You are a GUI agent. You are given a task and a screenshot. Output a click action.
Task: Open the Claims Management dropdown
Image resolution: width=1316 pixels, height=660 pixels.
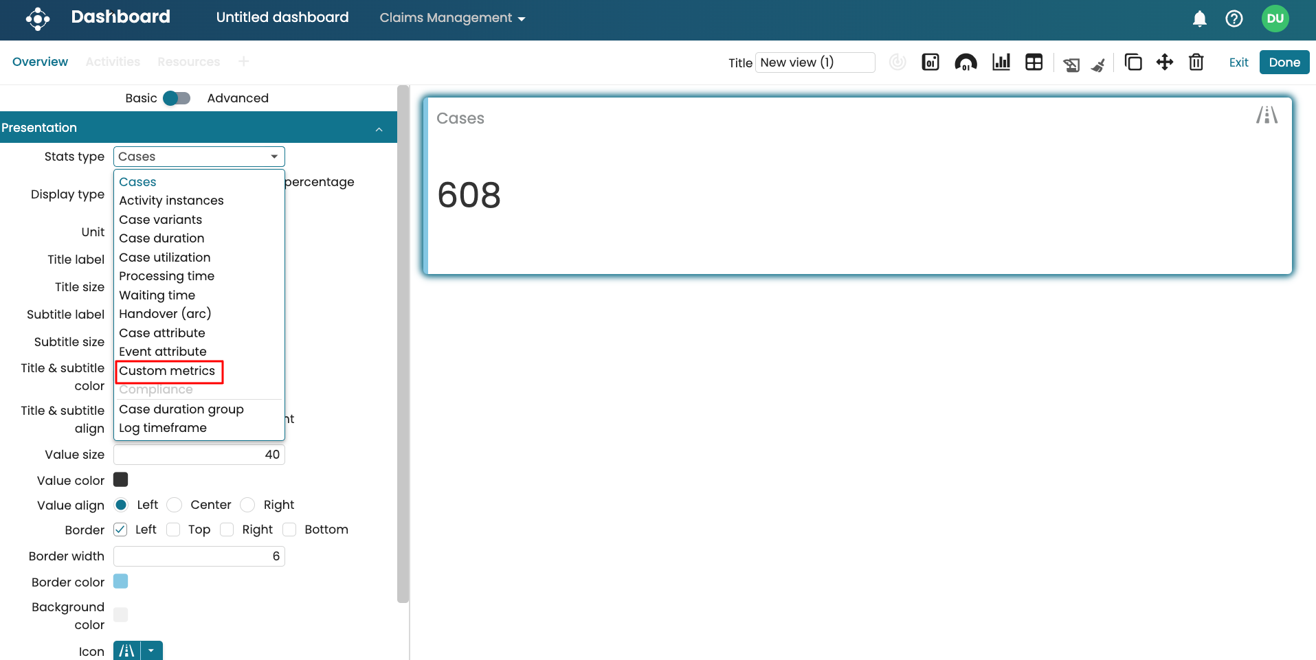pyautogui.click(x=452, y=18)
